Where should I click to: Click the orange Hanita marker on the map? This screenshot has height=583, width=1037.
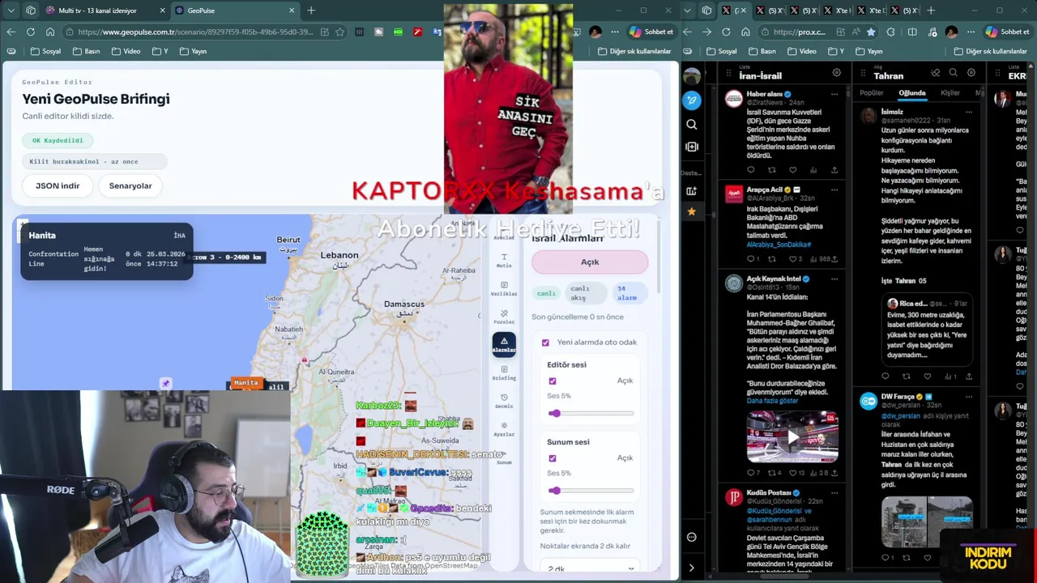point(245,382)
